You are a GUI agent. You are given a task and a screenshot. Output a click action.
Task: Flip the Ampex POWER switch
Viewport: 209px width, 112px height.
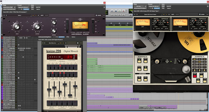pos(164,61)
